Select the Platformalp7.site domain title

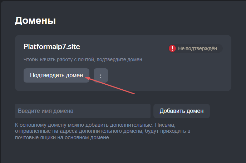[x=51, y=47]
